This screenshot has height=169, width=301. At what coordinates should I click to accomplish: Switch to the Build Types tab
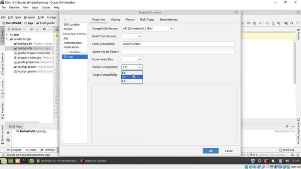(147, 20)
